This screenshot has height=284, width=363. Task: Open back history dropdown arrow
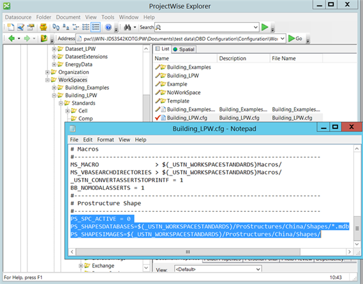point(19,38)
